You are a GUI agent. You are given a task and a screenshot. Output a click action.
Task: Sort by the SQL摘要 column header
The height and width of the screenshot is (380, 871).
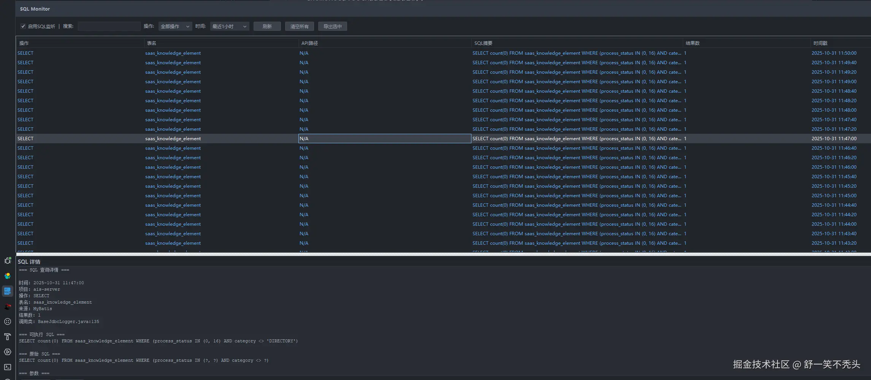pyautogui.click(x=577, y=43)
